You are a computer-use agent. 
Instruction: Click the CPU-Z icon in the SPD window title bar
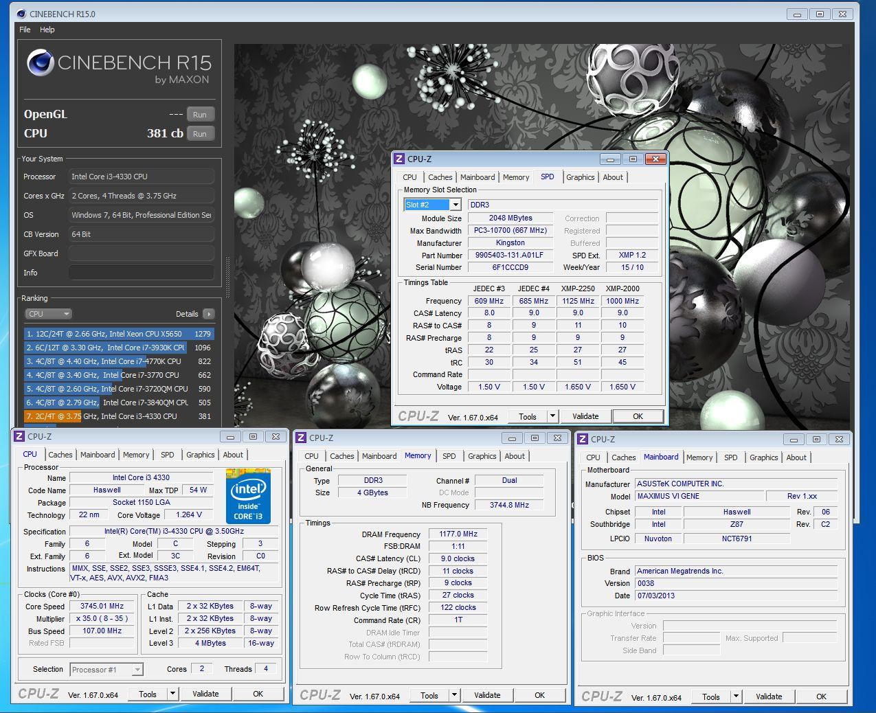tap(399, 159)
